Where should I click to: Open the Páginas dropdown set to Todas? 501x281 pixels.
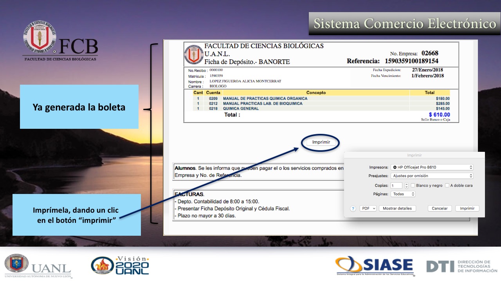[x=403, y=194]
